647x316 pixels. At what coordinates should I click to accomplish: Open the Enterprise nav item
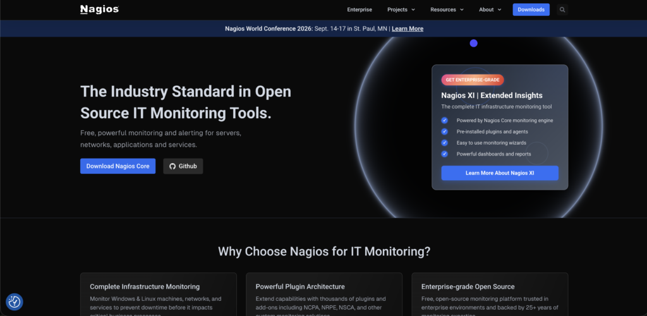pyautogui.click(x=360, y=9)
